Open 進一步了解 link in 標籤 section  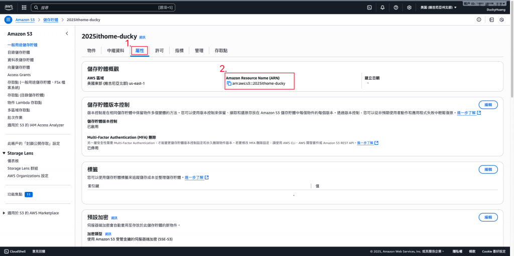(x=197, y=177)
